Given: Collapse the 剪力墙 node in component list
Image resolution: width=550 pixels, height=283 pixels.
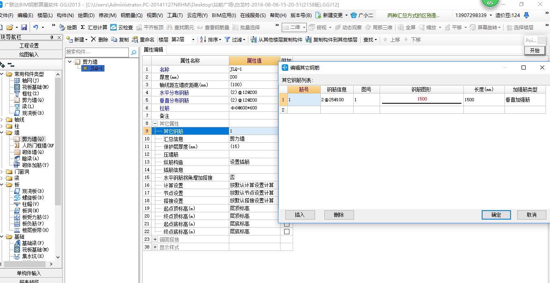Looking at the screenshot, I should coord(70,62).
